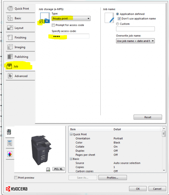Select the Carbon copies row
Screen dimensions: 169x195
coord(115,171)
